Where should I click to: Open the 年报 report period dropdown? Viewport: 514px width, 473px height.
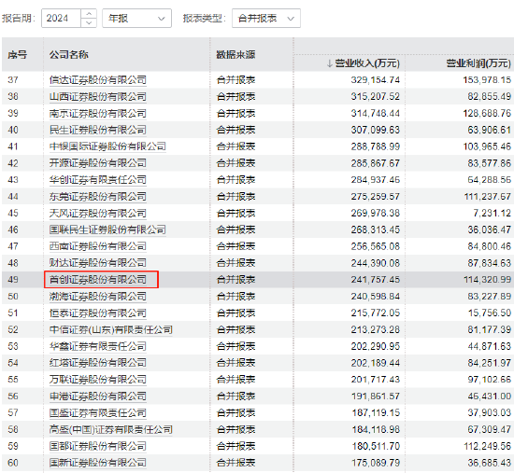click(136, 19)
